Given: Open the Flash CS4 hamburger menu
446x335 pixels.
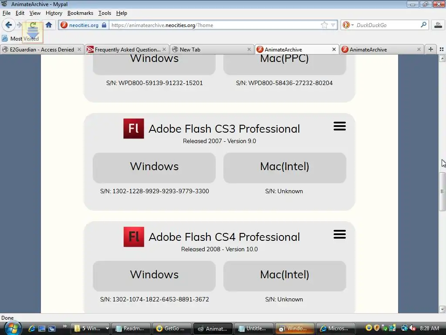Looking at the screenshot, I should click(x=340, y=234).
